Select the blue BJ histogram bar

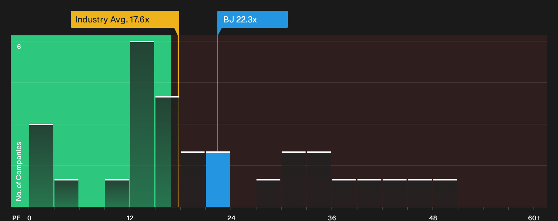click(218, 179)
